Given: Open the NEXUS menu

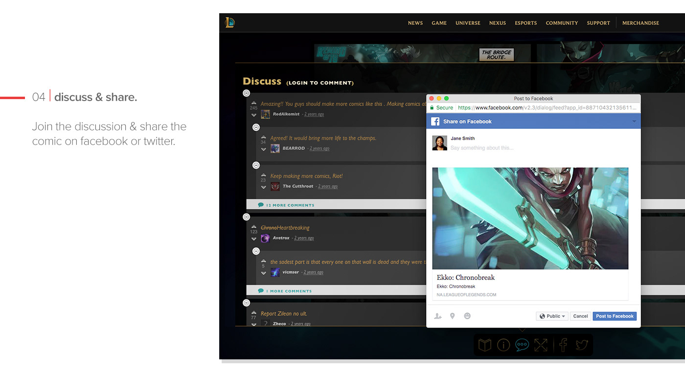Looking at the screenshot, I should (498, 23).
